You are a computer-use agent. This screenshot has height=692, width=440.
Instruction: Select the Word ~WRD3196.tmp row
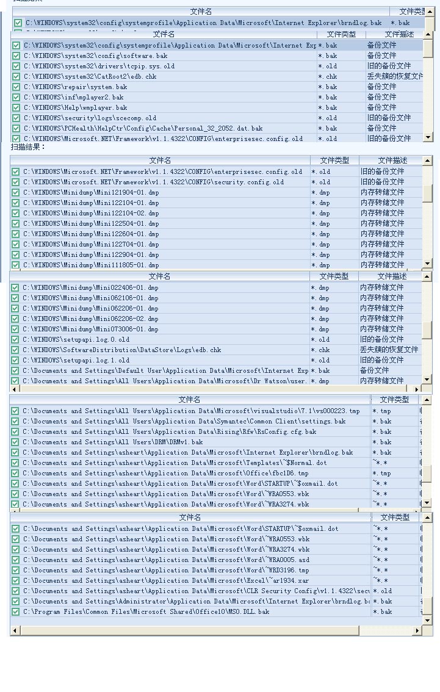pos(216,571)
